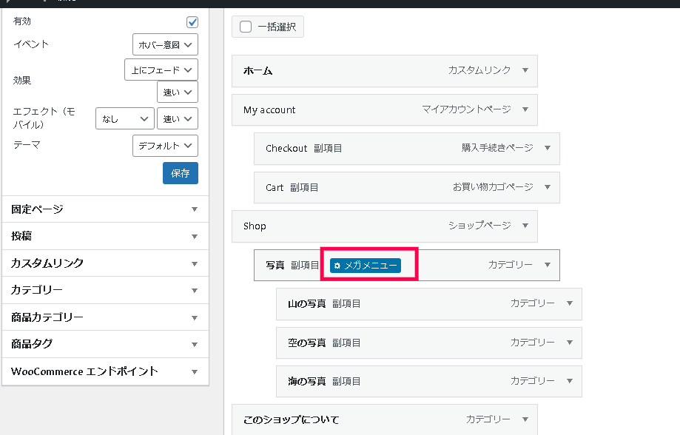Image resolution: width=680 pixels, height=435 pixels.
Task: Expand the ホーム menu item arrow
Action: click(525, 70)
